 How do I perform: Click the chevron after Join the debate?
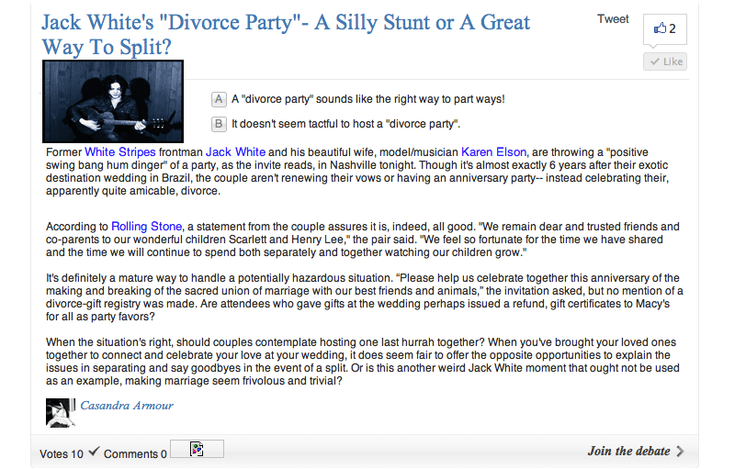(680, 451)
